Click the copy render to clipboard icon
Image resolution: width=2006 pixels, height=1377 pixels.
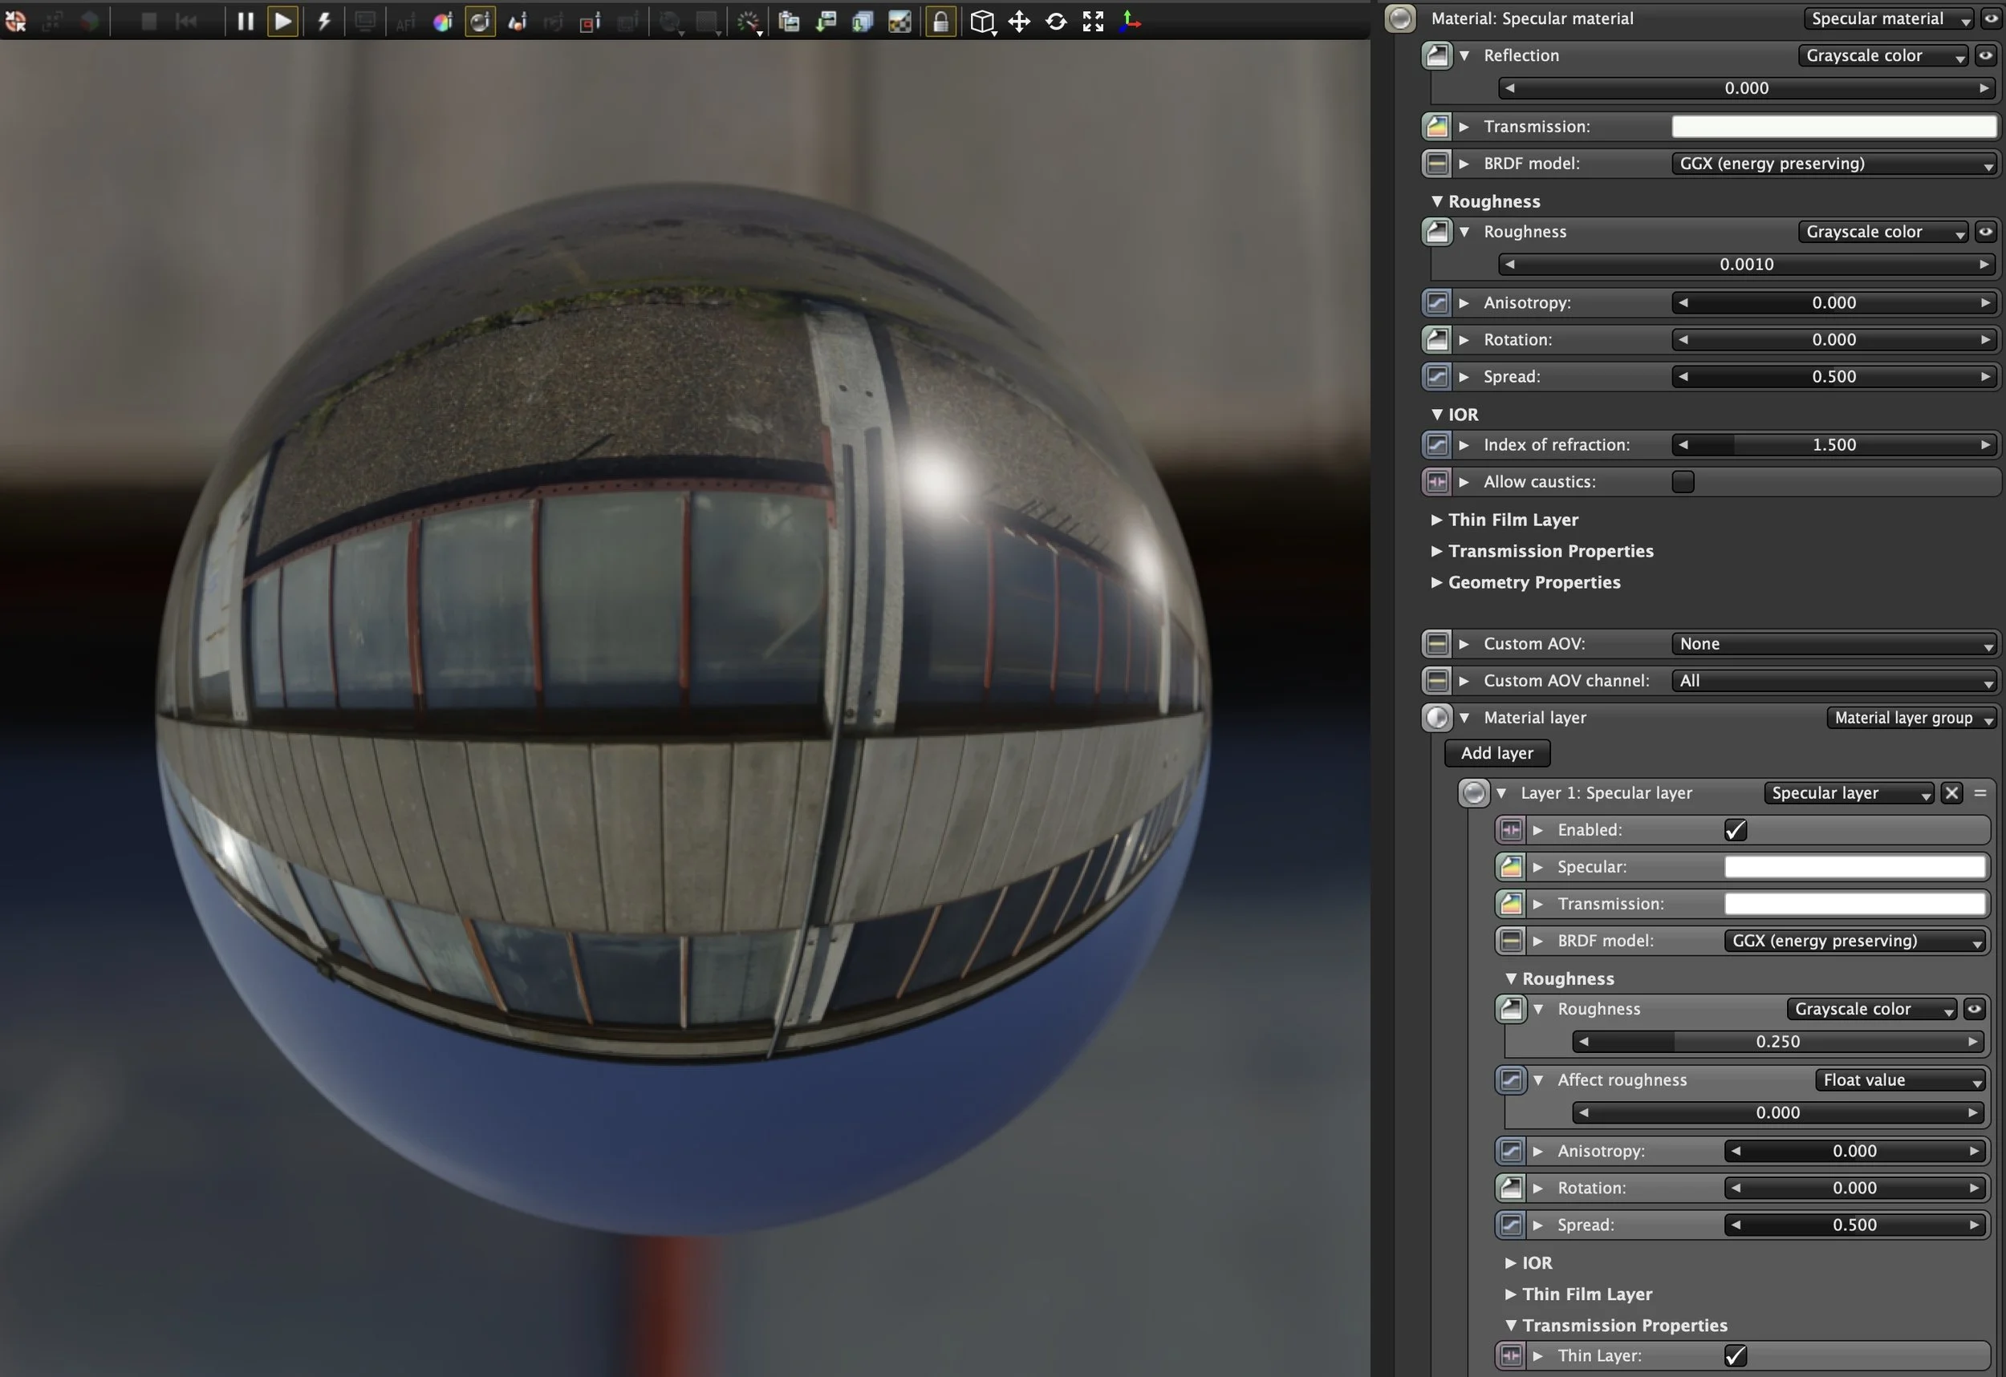[x=788, y=22]
